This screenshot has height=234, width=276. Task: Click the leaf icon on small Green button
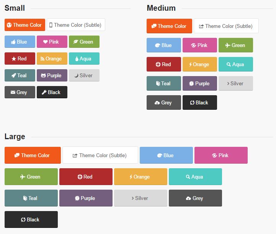point(76,42)
